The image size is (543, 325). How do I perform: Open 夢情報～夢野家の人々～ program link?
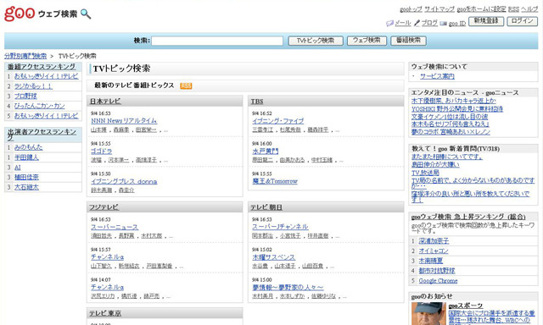(x=288, y=288)
